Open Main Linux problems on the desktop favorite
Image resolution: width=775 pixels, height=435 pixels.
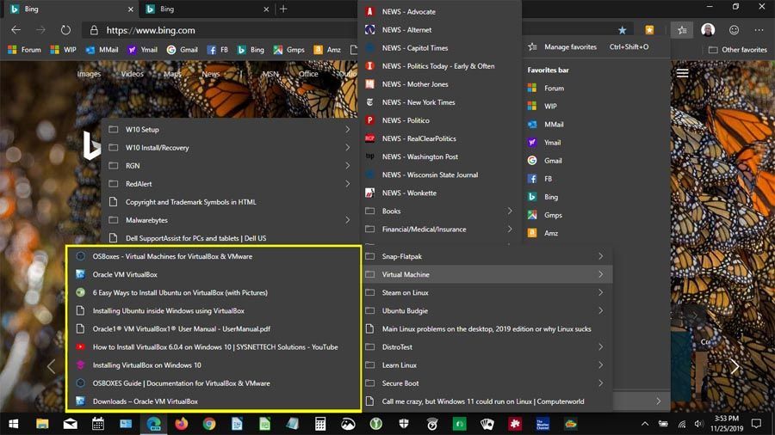(x=487, y=329)
